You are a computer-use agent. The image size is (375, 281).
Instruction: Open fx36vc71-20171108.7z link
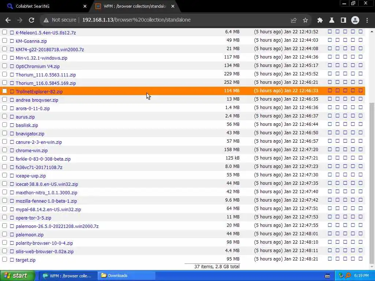[39, 167]
